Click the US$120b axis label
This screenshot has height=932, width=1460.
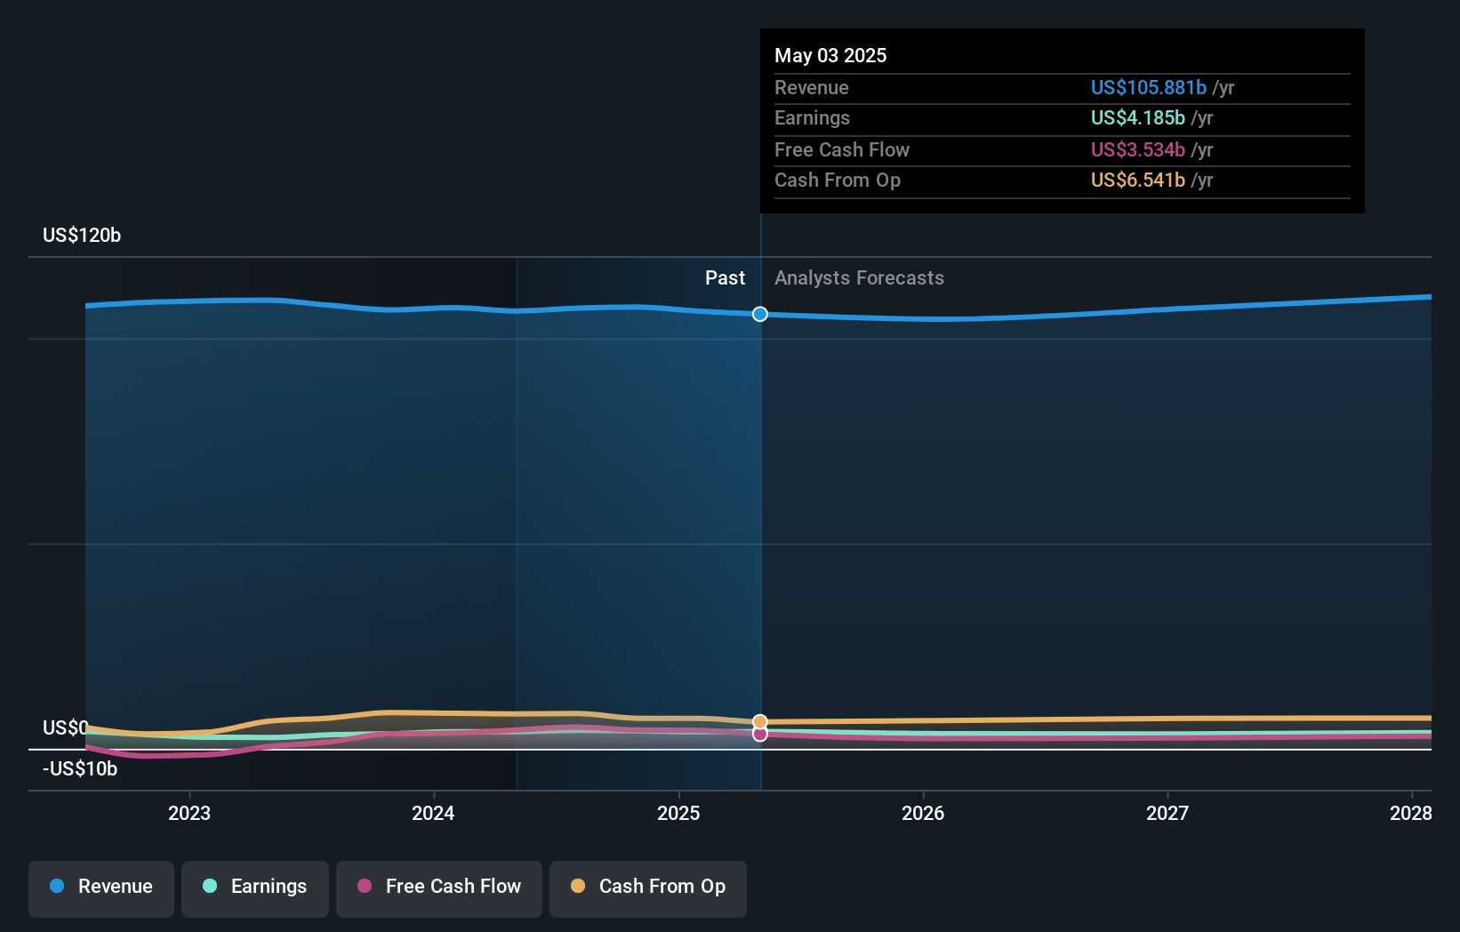[81, 235]
